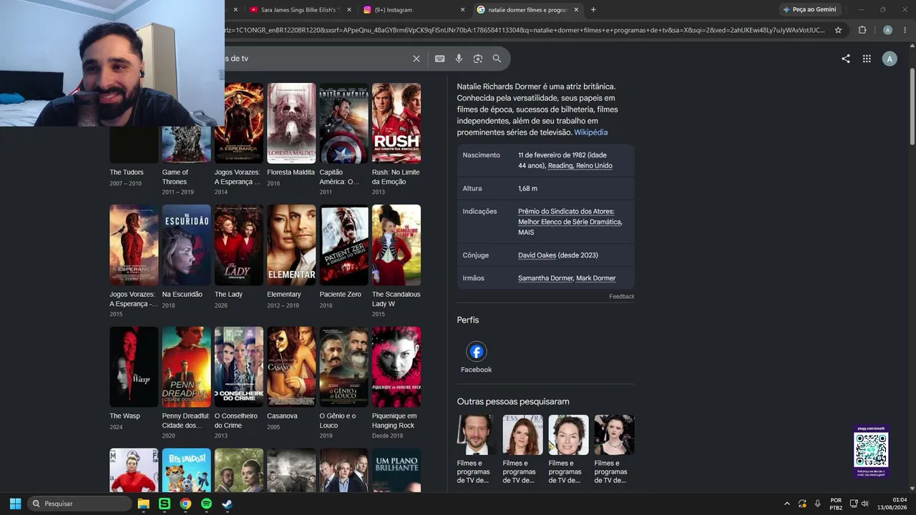
Task: Open the Chrome three-dot menu
Action: pyautogui.click(x=904, y=30)
